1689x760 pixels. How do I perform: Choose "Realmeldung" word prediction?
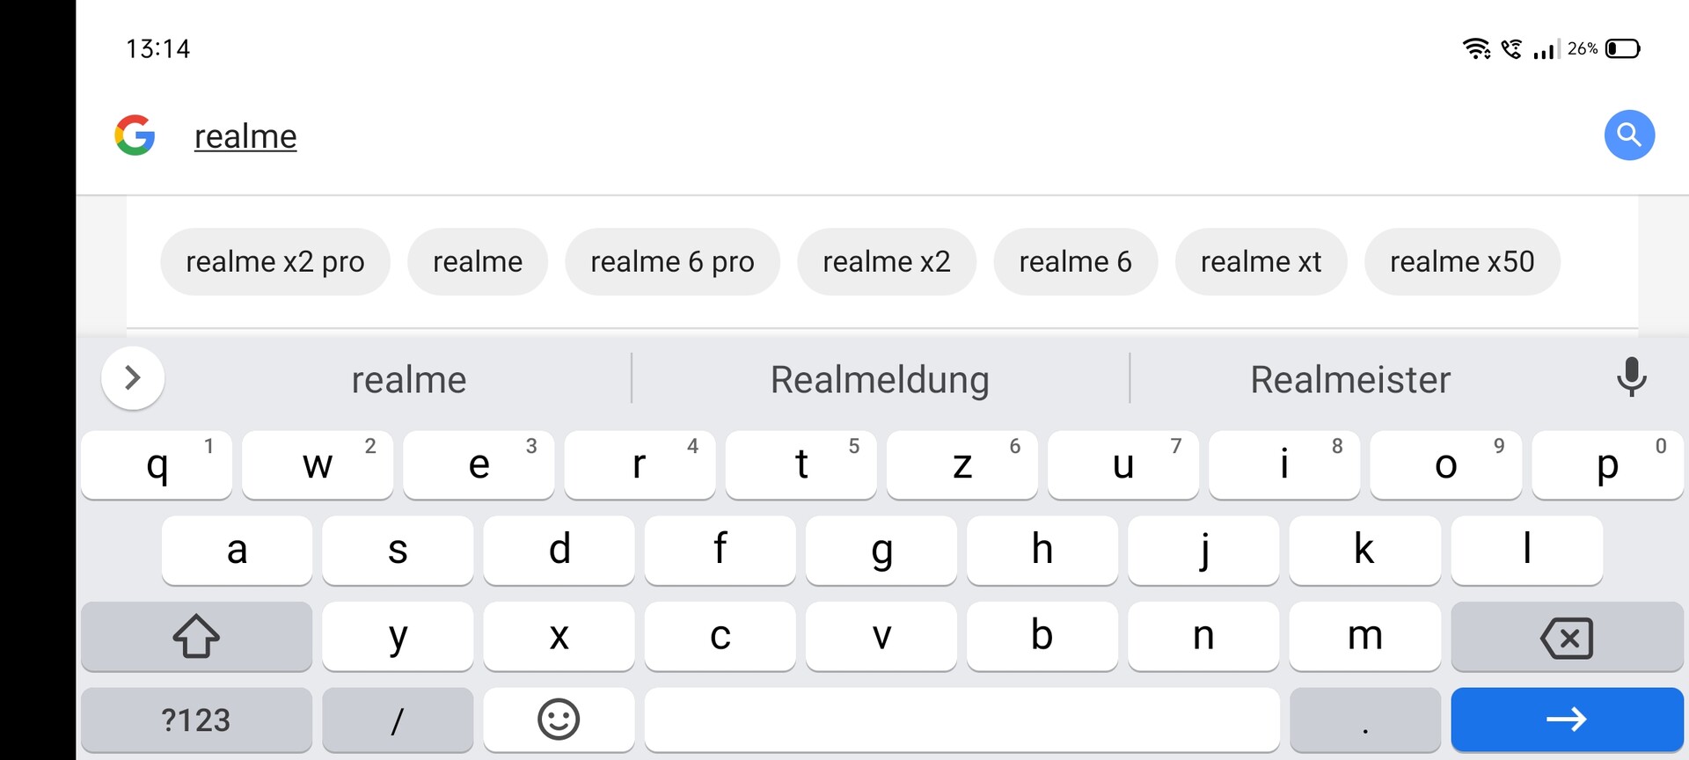(880, 380)
